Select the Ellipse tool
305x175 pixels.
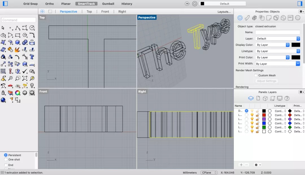click(3, 35)
